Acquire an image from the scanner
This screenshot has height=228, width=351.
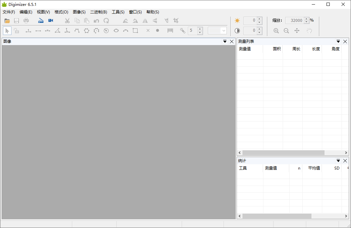[41, 21]
